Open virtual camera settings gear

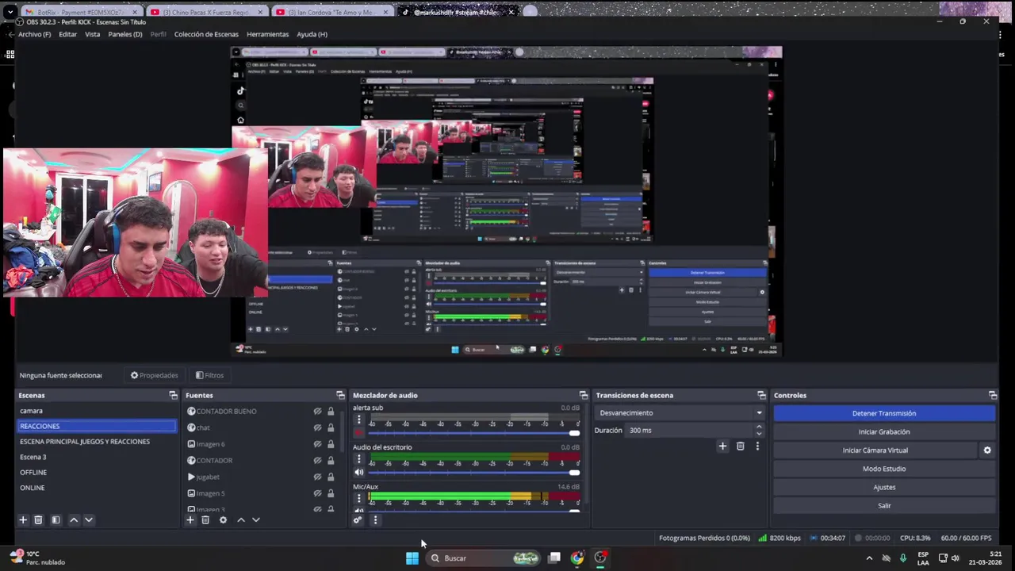(987, 450)
